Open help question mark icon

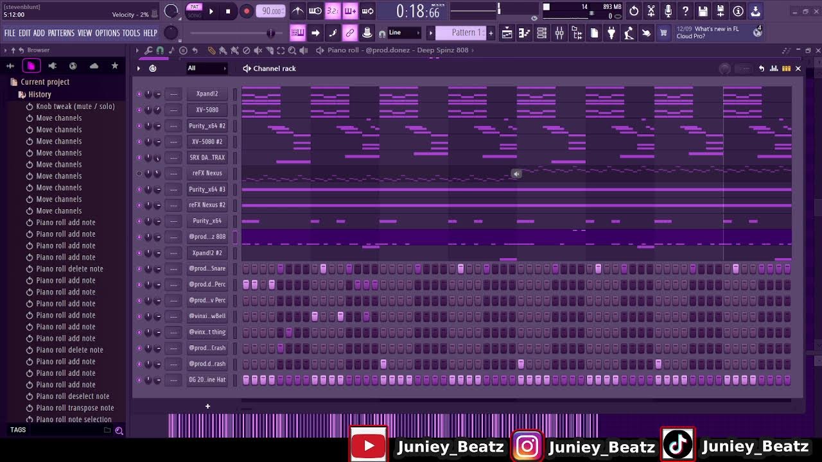[686, 11]
